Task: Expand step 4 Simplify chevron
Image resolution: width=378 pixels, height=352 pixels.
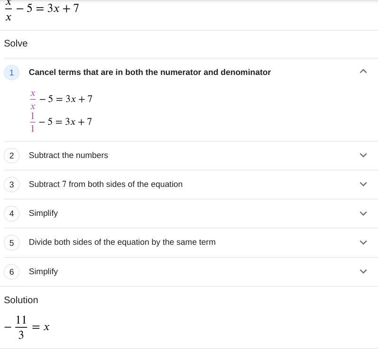Action: pos(363,213)
